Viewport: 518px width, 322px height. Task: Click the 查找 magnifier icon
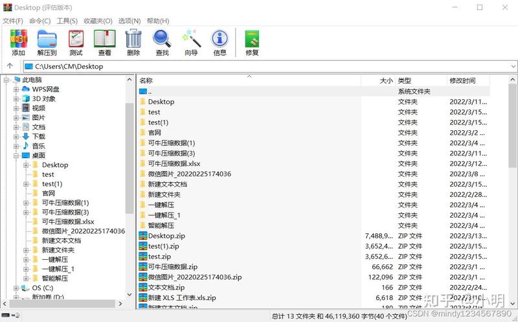(162, 39)
